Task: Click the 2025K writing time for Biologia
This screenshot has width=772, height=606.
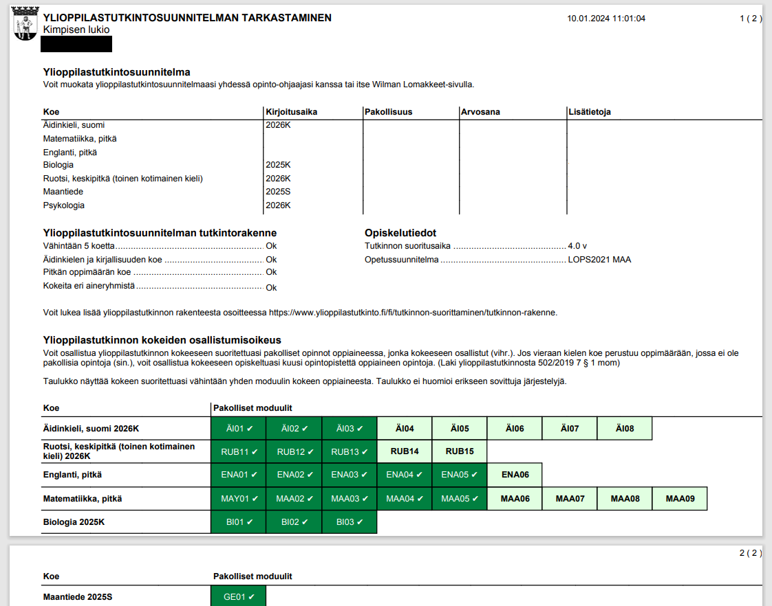Action: tap(278, 165)
